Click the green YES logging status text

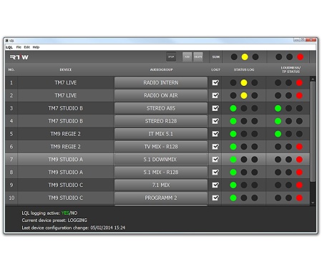point(65,213)
